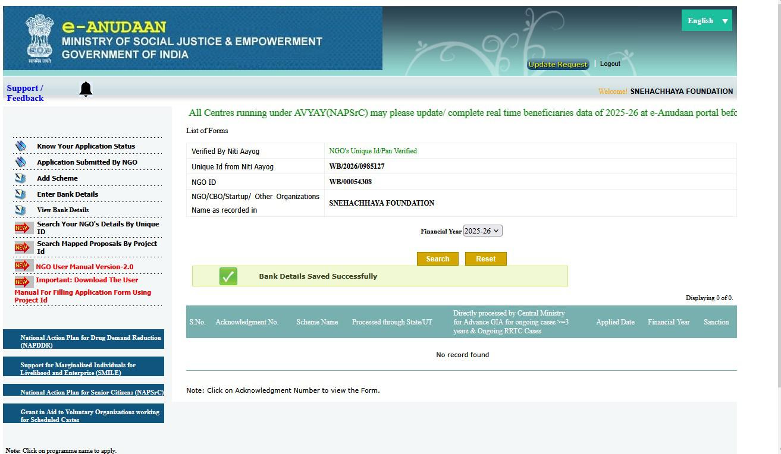
Task: Click the icon beside Know Your Application Status
Action: coord(21,146)
